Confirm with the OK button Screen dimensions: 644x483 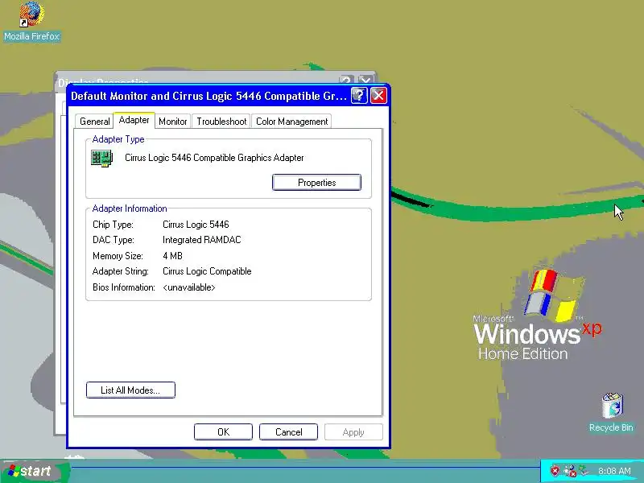tap(224, 432)
